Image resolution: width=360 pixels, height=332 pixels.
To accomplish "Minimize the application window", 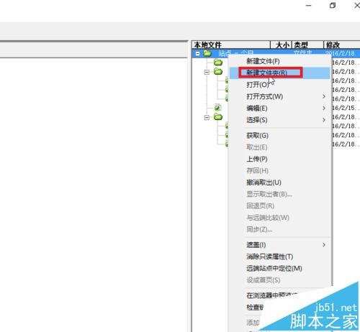I will [x=309, y=6].
